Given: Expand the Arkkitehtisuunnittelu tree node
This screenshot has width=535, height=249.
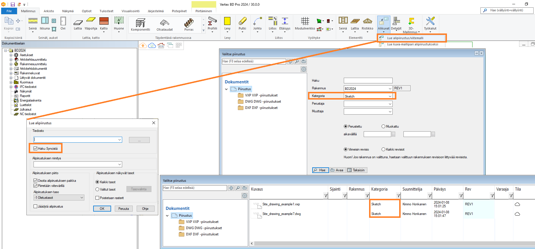Looking at the screenshot, I should [11, 60].
